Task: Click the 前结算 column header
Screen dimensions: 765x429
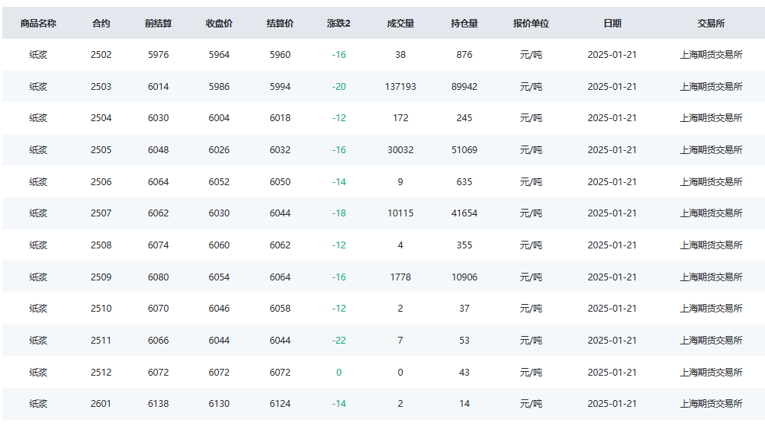Action: [158, 24]
